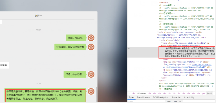Select the <!--纯文本消息--> comment row
216x103 pixels.
point(168,24)
